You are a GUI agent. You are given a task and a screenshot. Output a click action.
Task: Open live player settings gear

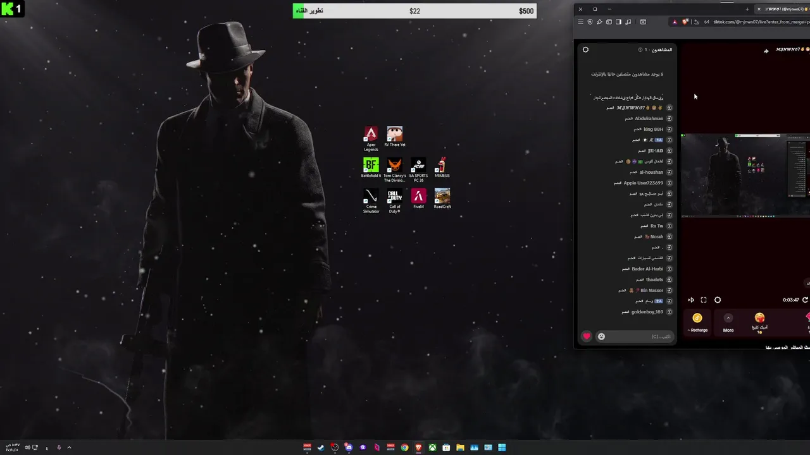pos(718,300)
